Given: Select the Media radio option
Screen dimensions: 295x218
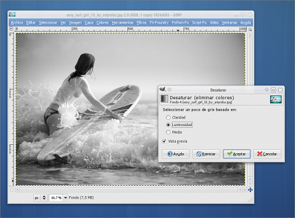Looking at the screenshot, I should [x=174, y=132].
